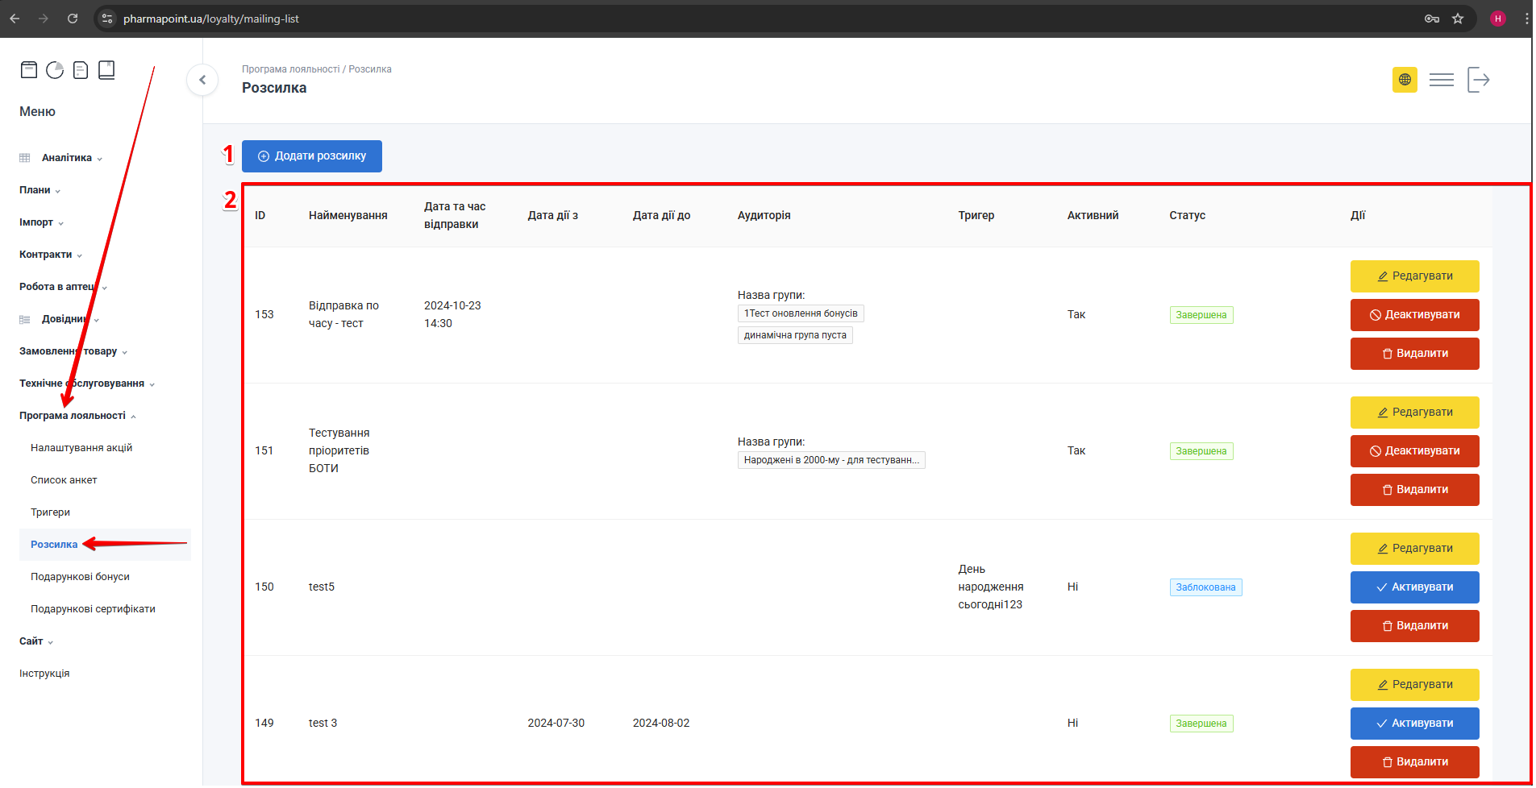Collapse sidebar with the chevron-left button
The image size is (1536, 788).
[202, 80]
